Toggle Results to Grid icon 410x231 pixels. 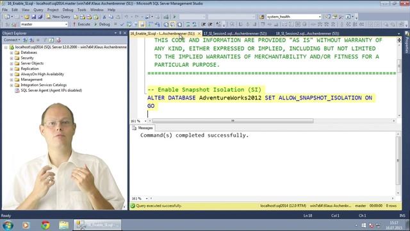click(x=172, y=24)
